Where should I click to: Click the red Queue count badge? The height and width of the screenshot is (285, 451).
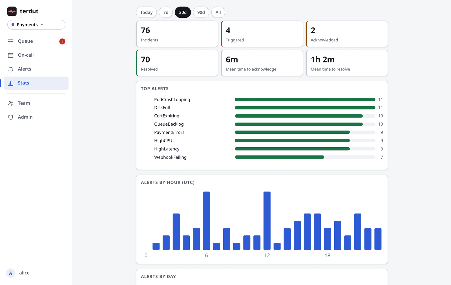(62, 41)
